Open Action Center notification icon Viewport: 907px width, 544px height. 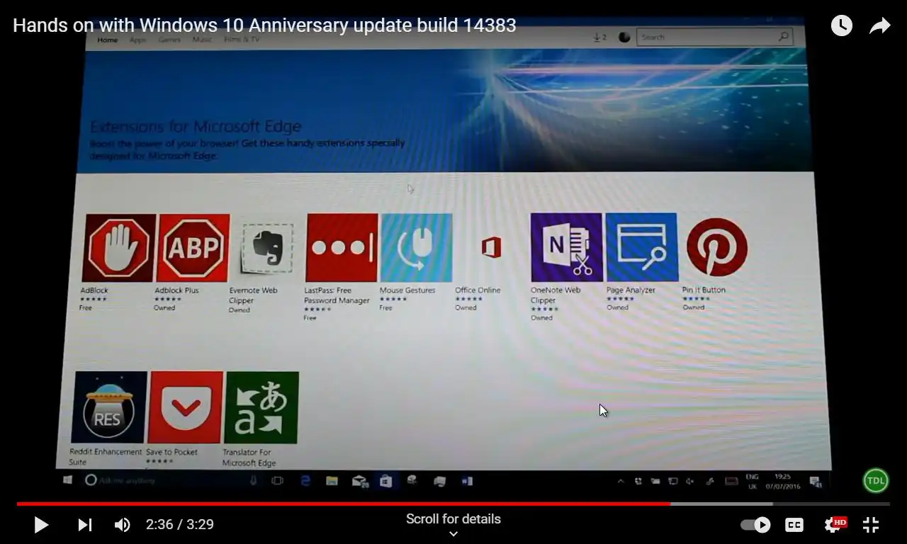click(816, 482)
